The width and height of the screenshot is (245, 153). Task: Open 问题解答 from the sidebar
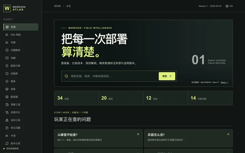click(x=21, y=50)
